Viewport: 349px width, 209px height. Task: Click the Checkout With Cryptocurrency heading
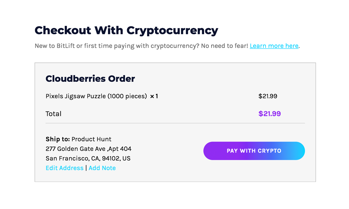click(x=126, y=30)
